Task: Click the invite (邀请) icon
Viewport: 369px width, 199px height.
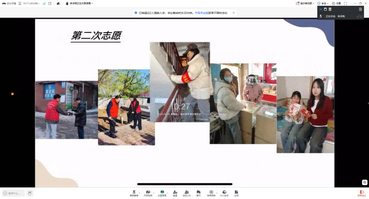Action: (175, 193)
